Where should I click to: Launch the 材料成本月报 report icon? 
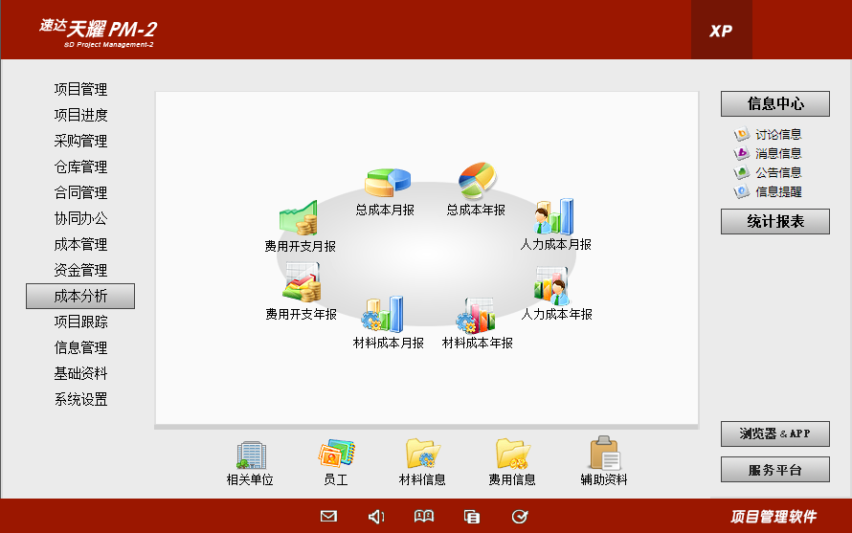[x=382, y=314]
